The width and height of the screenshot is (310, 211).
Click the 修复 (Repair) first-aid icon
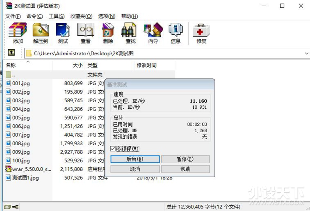[201, 33]
